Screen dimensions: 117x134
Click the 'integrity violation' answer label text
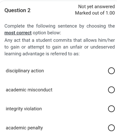point(24,109)
